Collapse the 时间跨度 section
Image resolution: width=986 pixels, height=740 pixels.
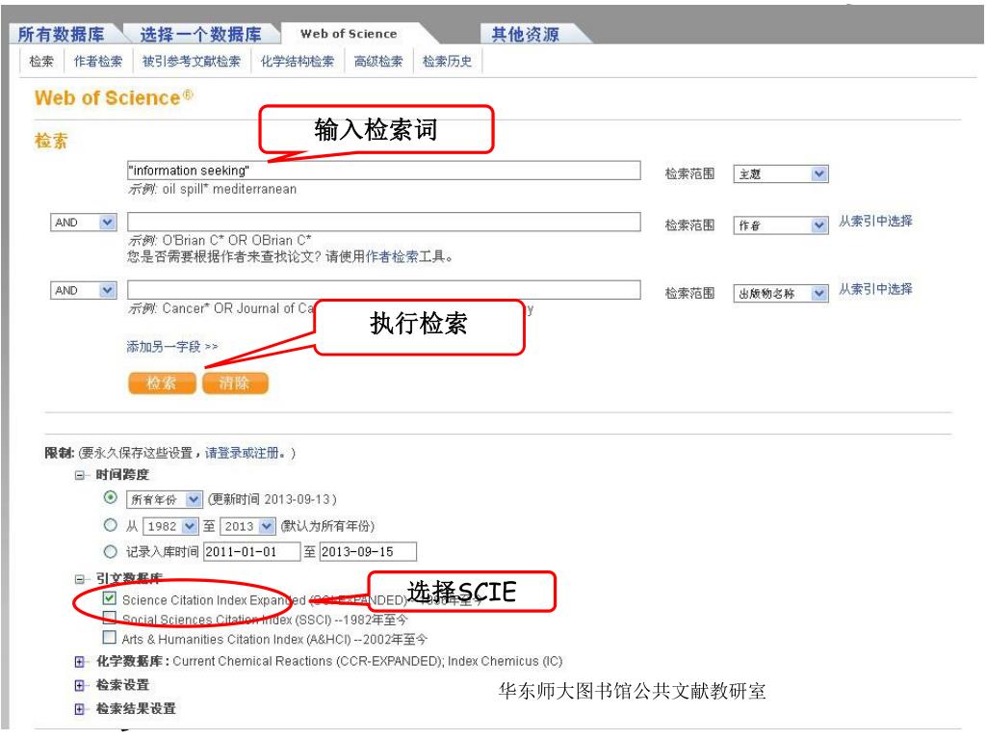tap(80, 475)
